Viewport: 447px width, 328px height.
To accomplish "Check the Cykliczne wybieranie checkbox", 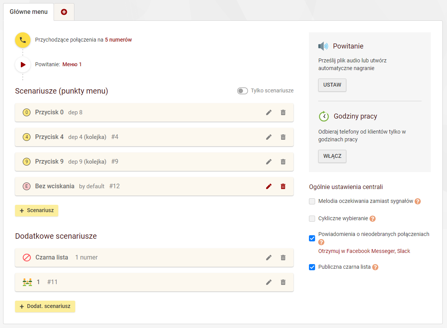I will coord(312,219).
